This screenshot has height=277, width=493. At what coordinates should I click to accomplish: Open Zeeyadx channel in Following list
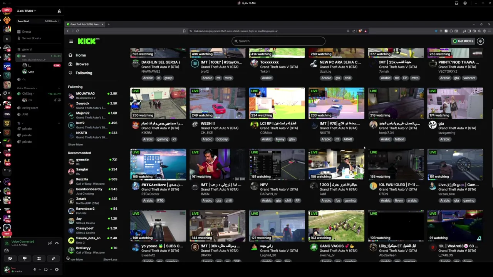click(92, 105)
